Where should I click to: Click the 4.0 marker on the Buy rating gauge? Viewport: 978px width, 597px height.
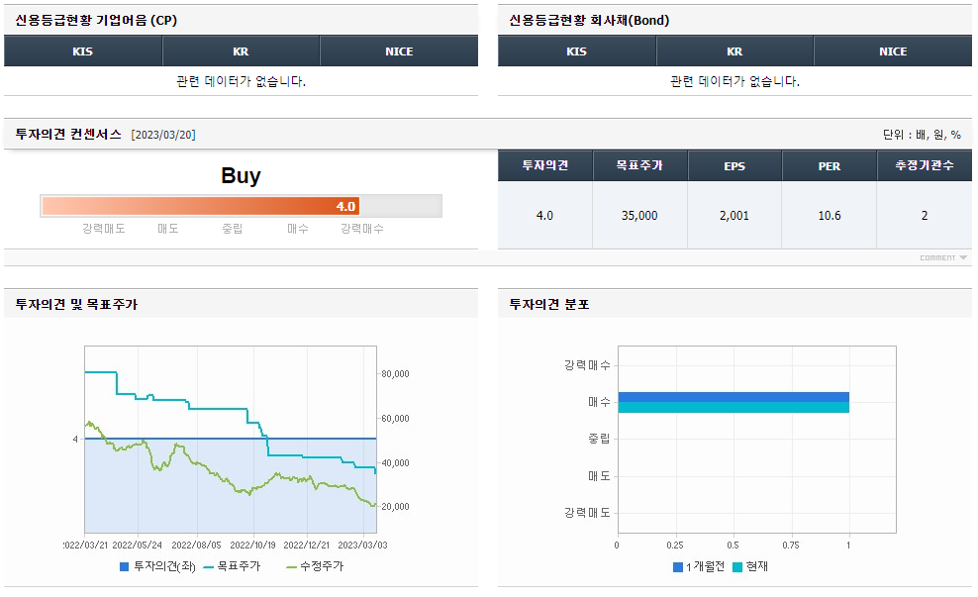pos(345,206)
